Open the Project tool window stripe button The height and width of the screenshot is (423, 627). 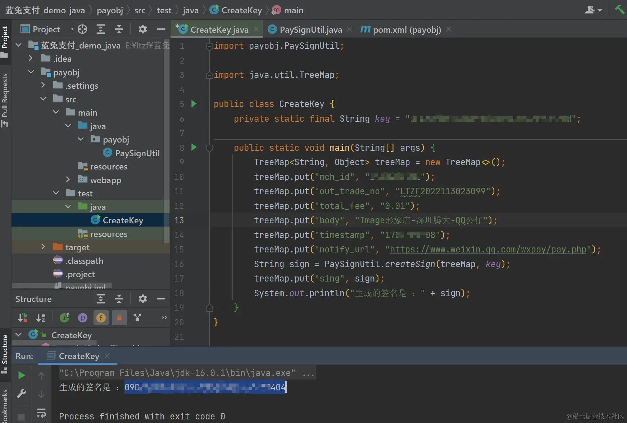5,42
